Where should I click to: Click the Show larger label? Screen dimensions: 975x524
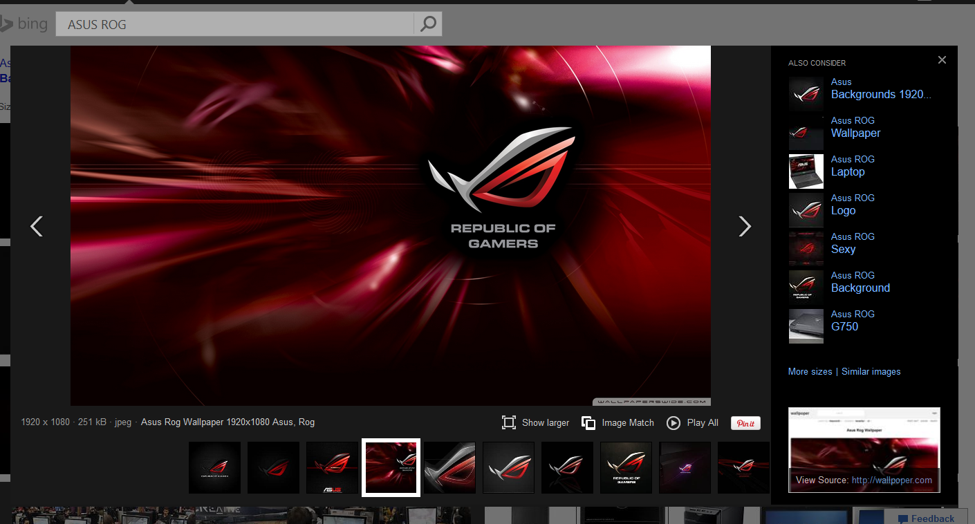546,422
